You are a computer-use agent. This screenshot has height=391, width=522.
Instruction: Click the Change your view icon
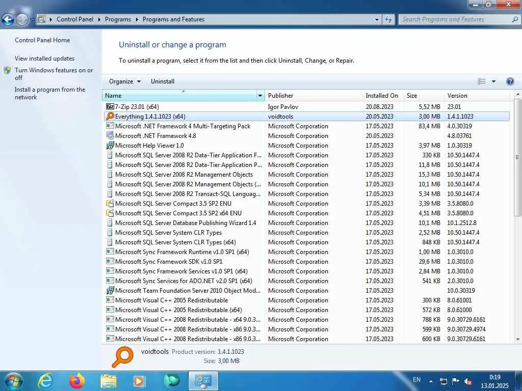click(481, 81)
